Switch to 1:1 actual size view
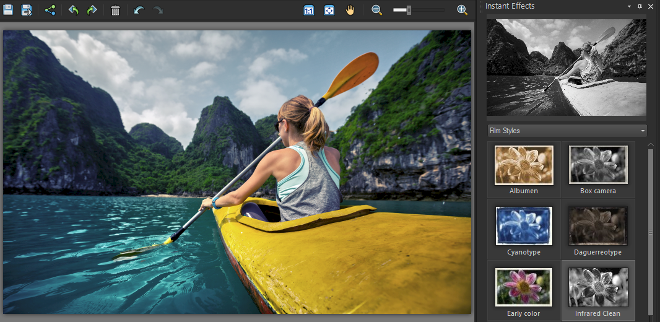660x322 pixels. point(309,10)
